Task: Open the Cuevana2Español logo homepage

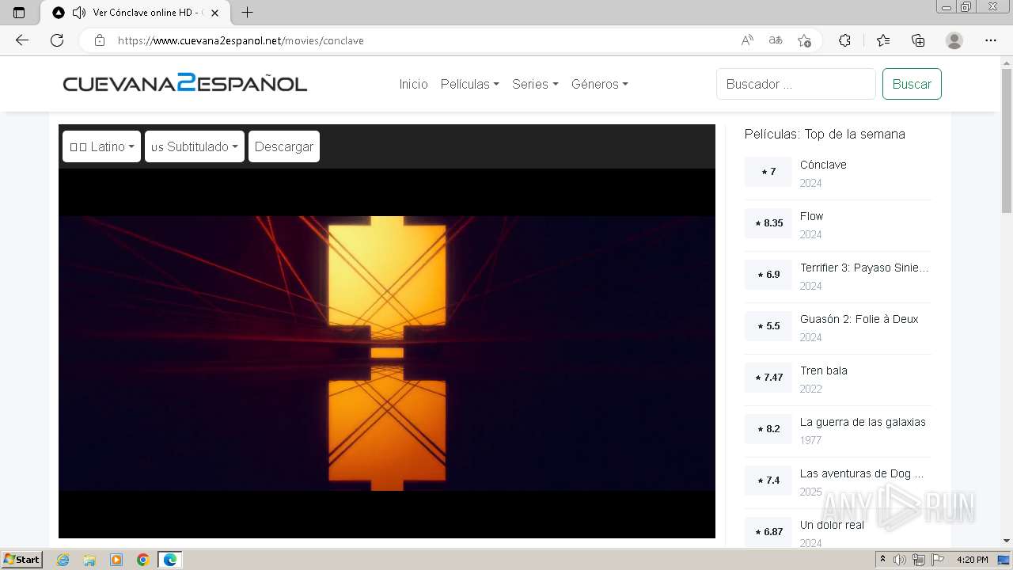Action: 185,83
